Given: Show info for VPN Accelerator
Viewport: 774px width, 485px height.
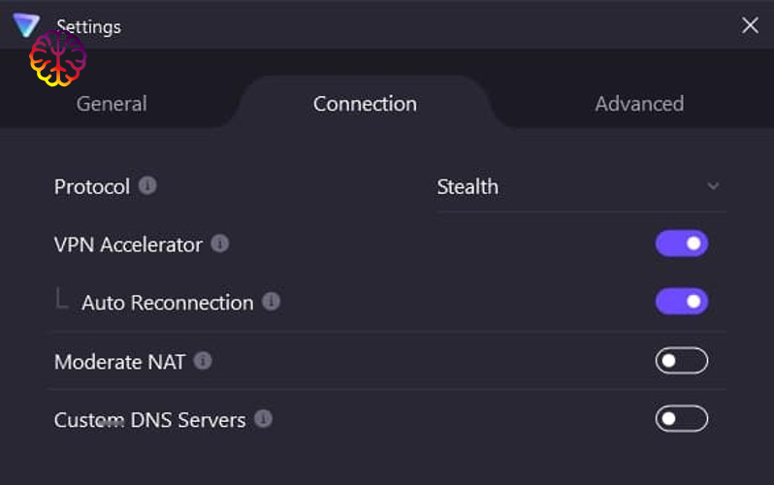Looking at the screenshot, I should click(219, 243).
